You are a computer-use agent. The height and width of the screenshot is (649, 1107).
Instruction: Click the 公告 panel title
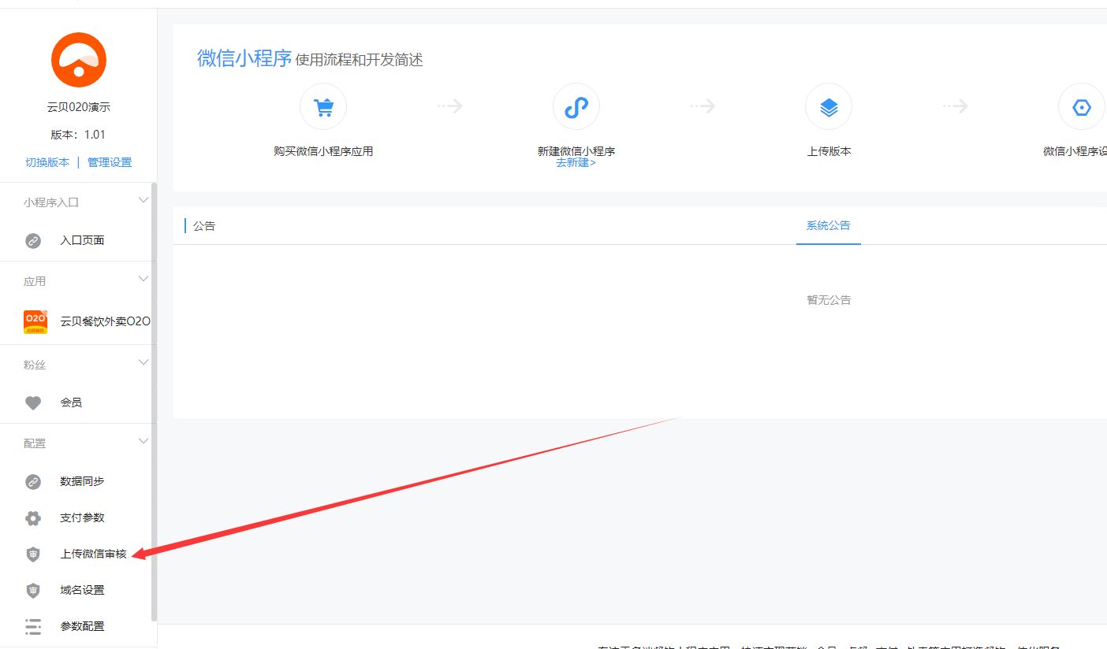pos(204,226)
